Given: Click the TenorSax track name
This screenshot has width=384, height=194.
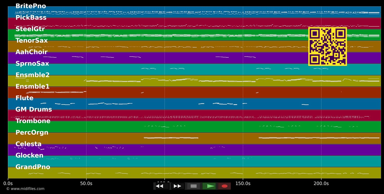Looking at the screenshot, I should coord(31,40).
